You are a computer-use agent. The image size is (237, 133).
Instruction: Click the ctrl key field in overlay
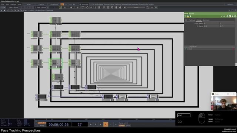tap(184, 115)
